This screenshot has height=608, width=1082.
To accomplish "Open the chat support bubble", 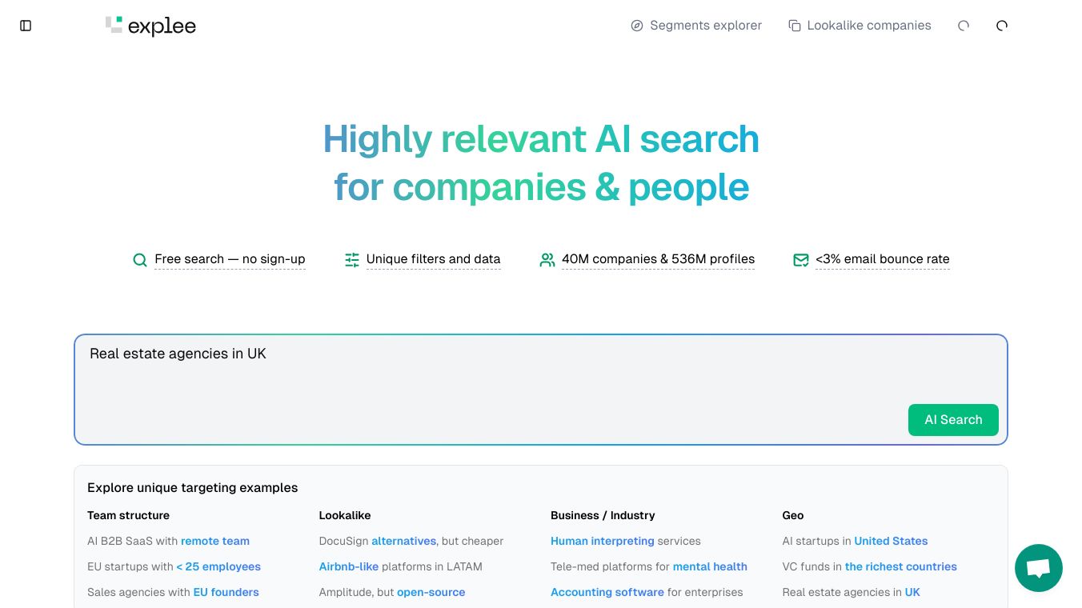I will click(x=1038, y=568).
